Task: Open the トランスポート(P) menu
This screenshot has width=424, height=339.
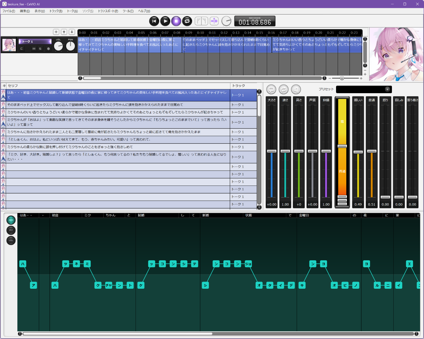Action: pyautogui.click(x=108, y=11)
